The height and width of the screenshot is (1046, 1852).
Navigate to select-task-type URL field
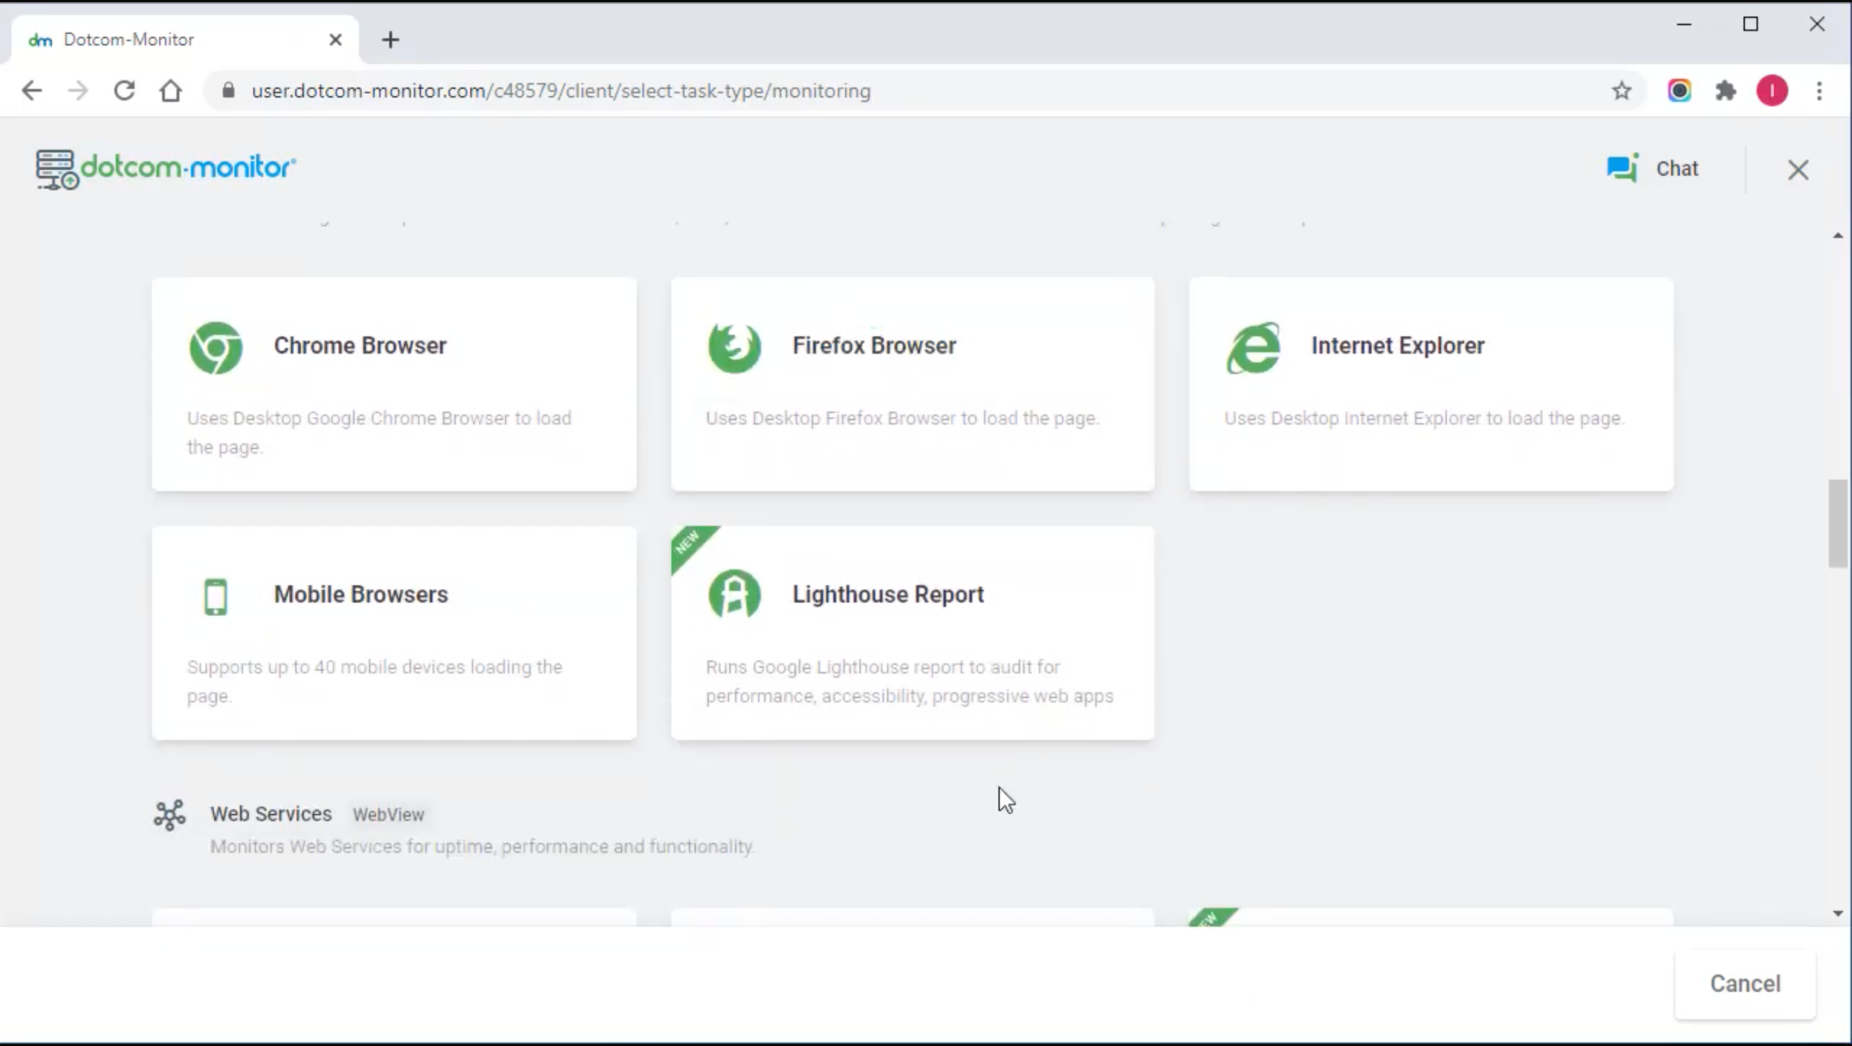[x=560, y=90]
